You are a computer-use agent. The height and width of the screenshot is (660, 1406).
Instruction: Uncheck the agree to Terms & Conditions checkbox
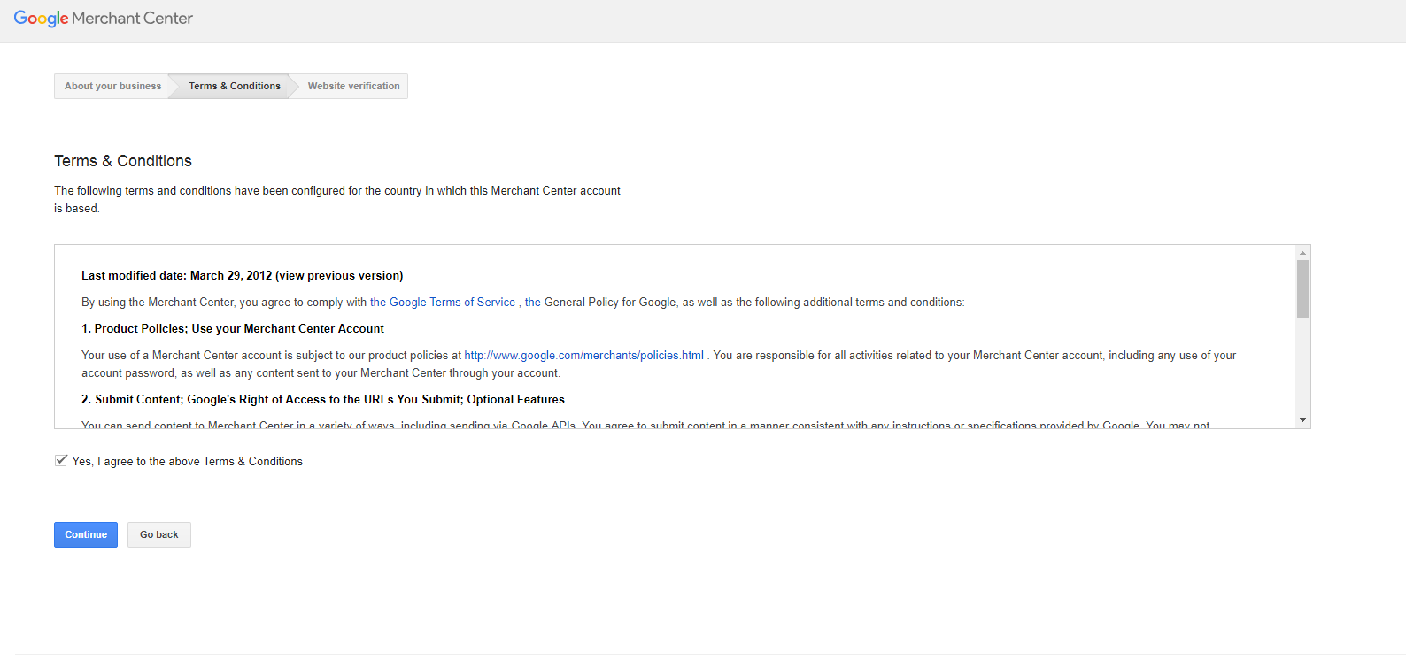pos(61,460)
